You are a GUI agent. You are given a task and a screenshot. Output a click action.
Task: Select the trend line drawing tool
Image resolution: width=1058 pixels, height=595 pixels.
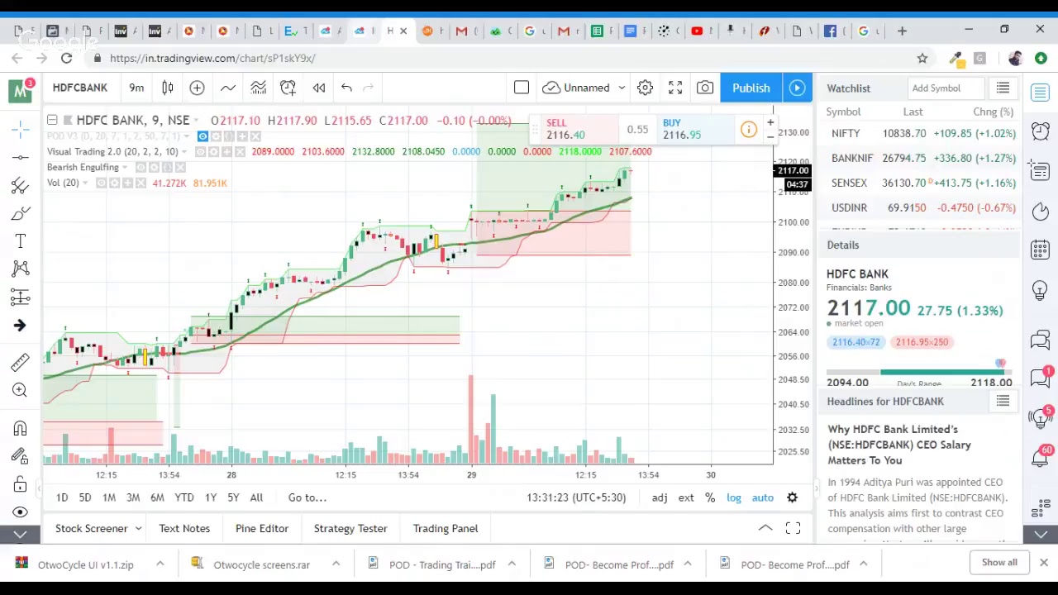[21, 157]
